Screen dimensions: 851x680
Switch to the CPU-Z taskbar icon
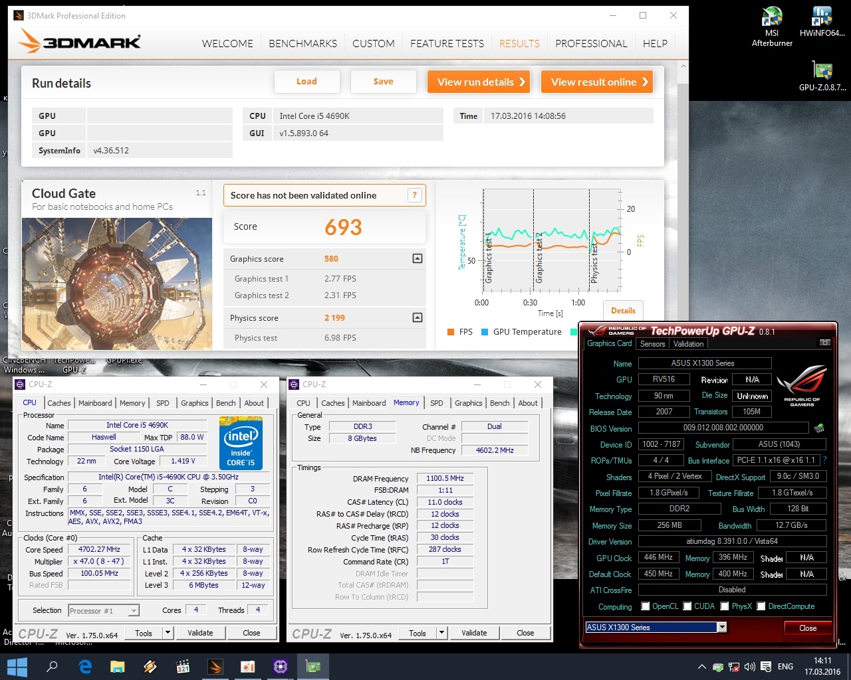pyautogui.click(x=281, y=667)
